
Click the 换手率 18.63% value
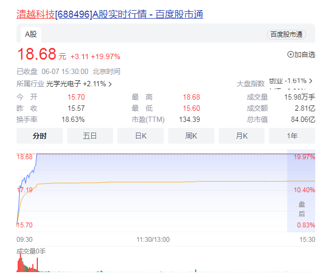pyautogui.click(x=73, y=119)
